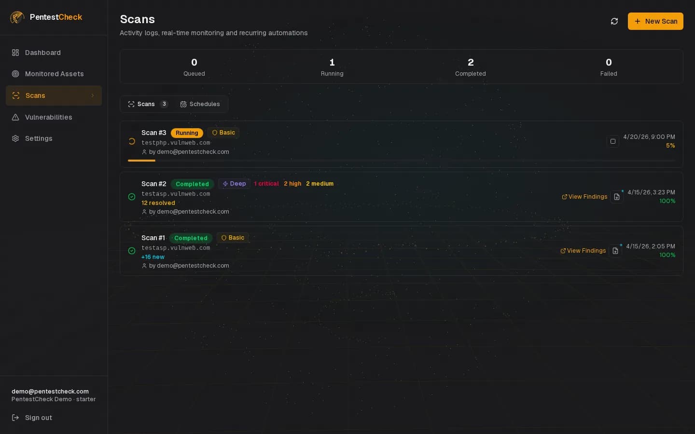Viewport: 695px width, 434px height.
Task: Click the 2 medium label
Action: click(x=320, y=184)
